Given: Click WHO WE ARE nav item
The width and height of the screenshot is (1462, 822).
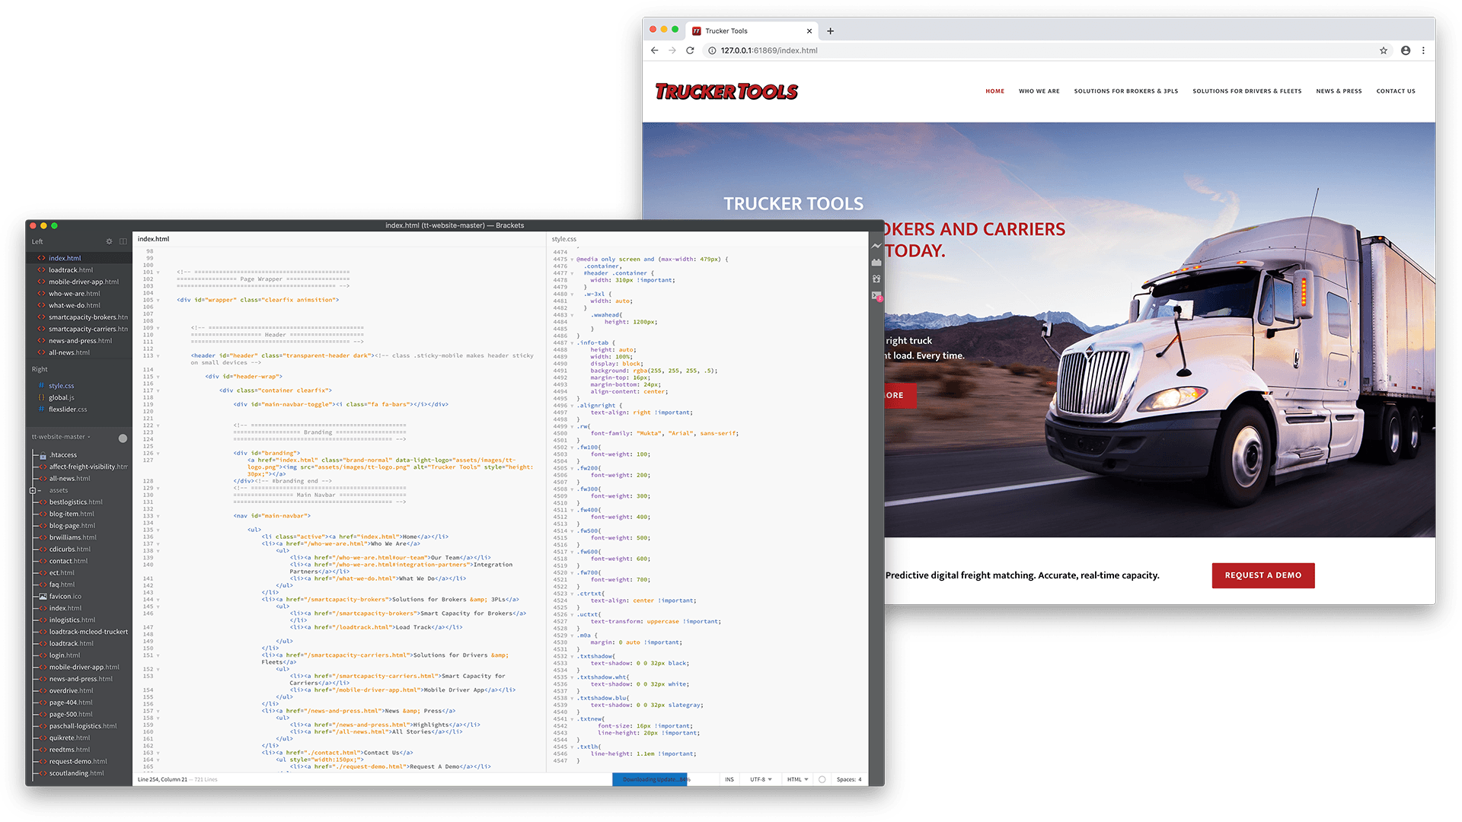Looking at the screenshot, I should click(x=1039, y=91).
